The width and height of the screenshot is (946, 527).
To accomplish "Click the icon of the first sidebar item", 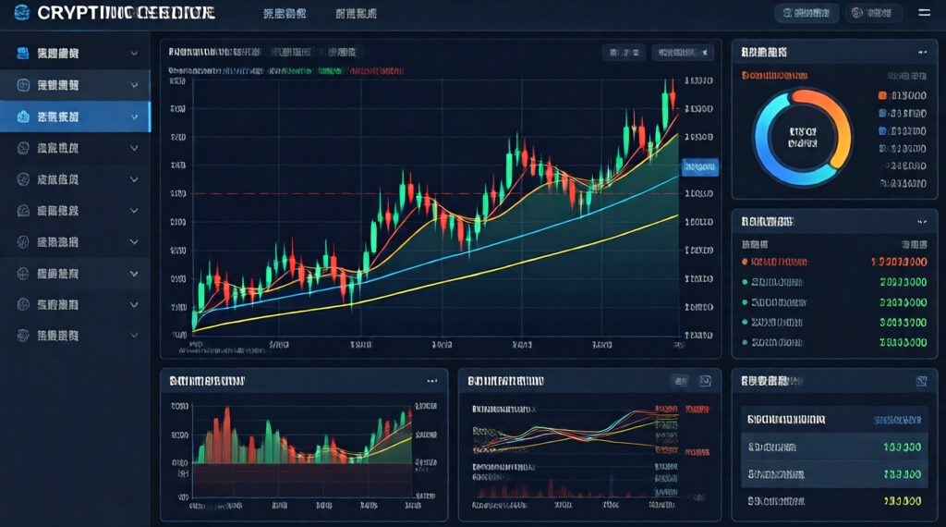I will point(23,54).
